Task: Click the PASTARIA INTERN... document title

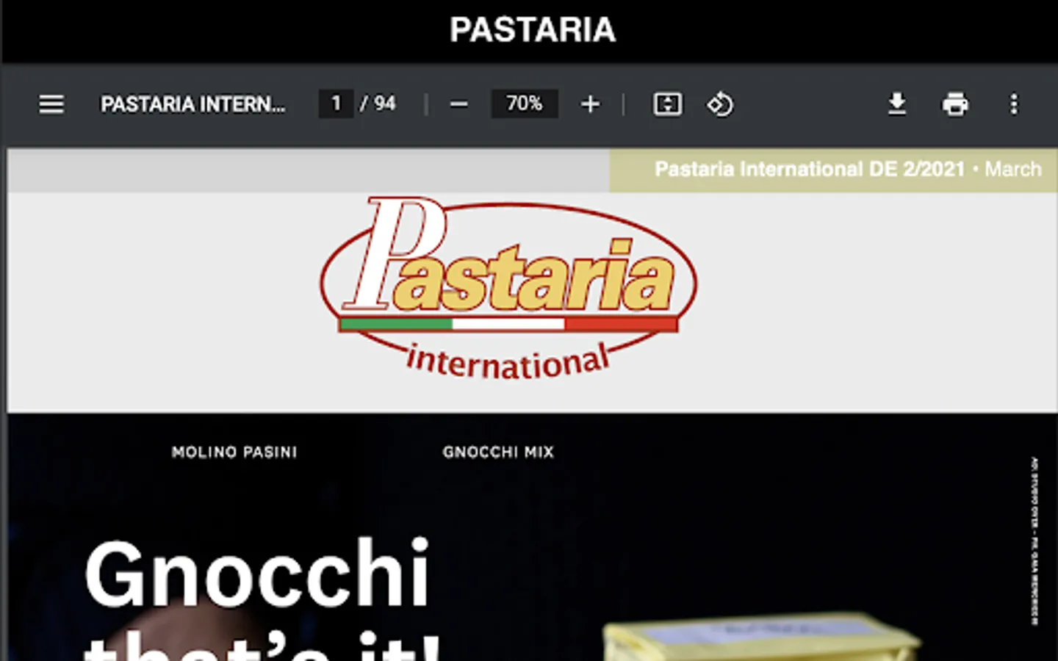Action: (x=192, y=104)
